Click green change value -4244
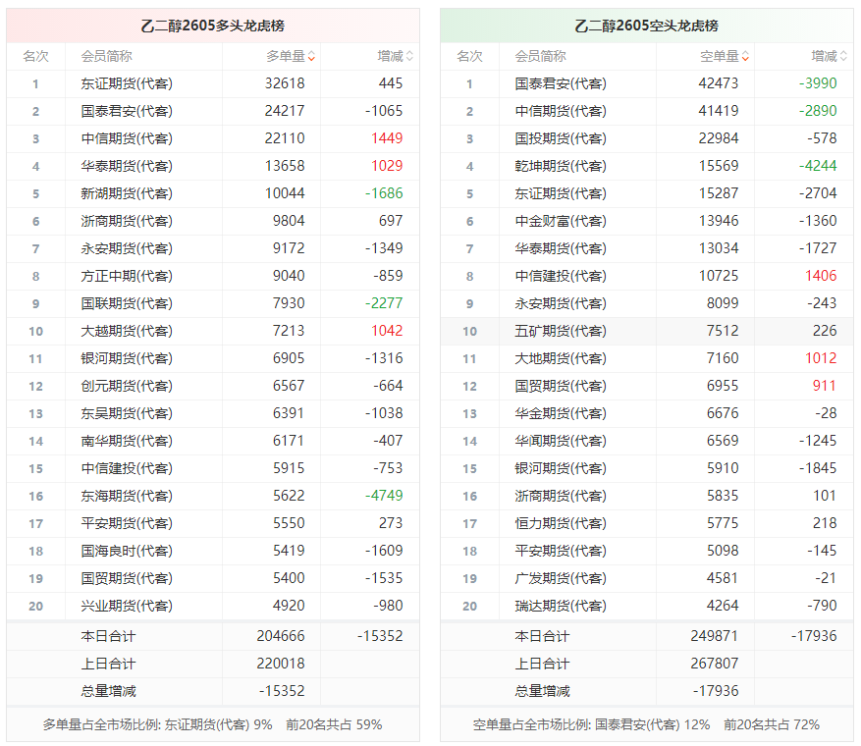Viewport: 861px width, 746px height. (818, 166)
